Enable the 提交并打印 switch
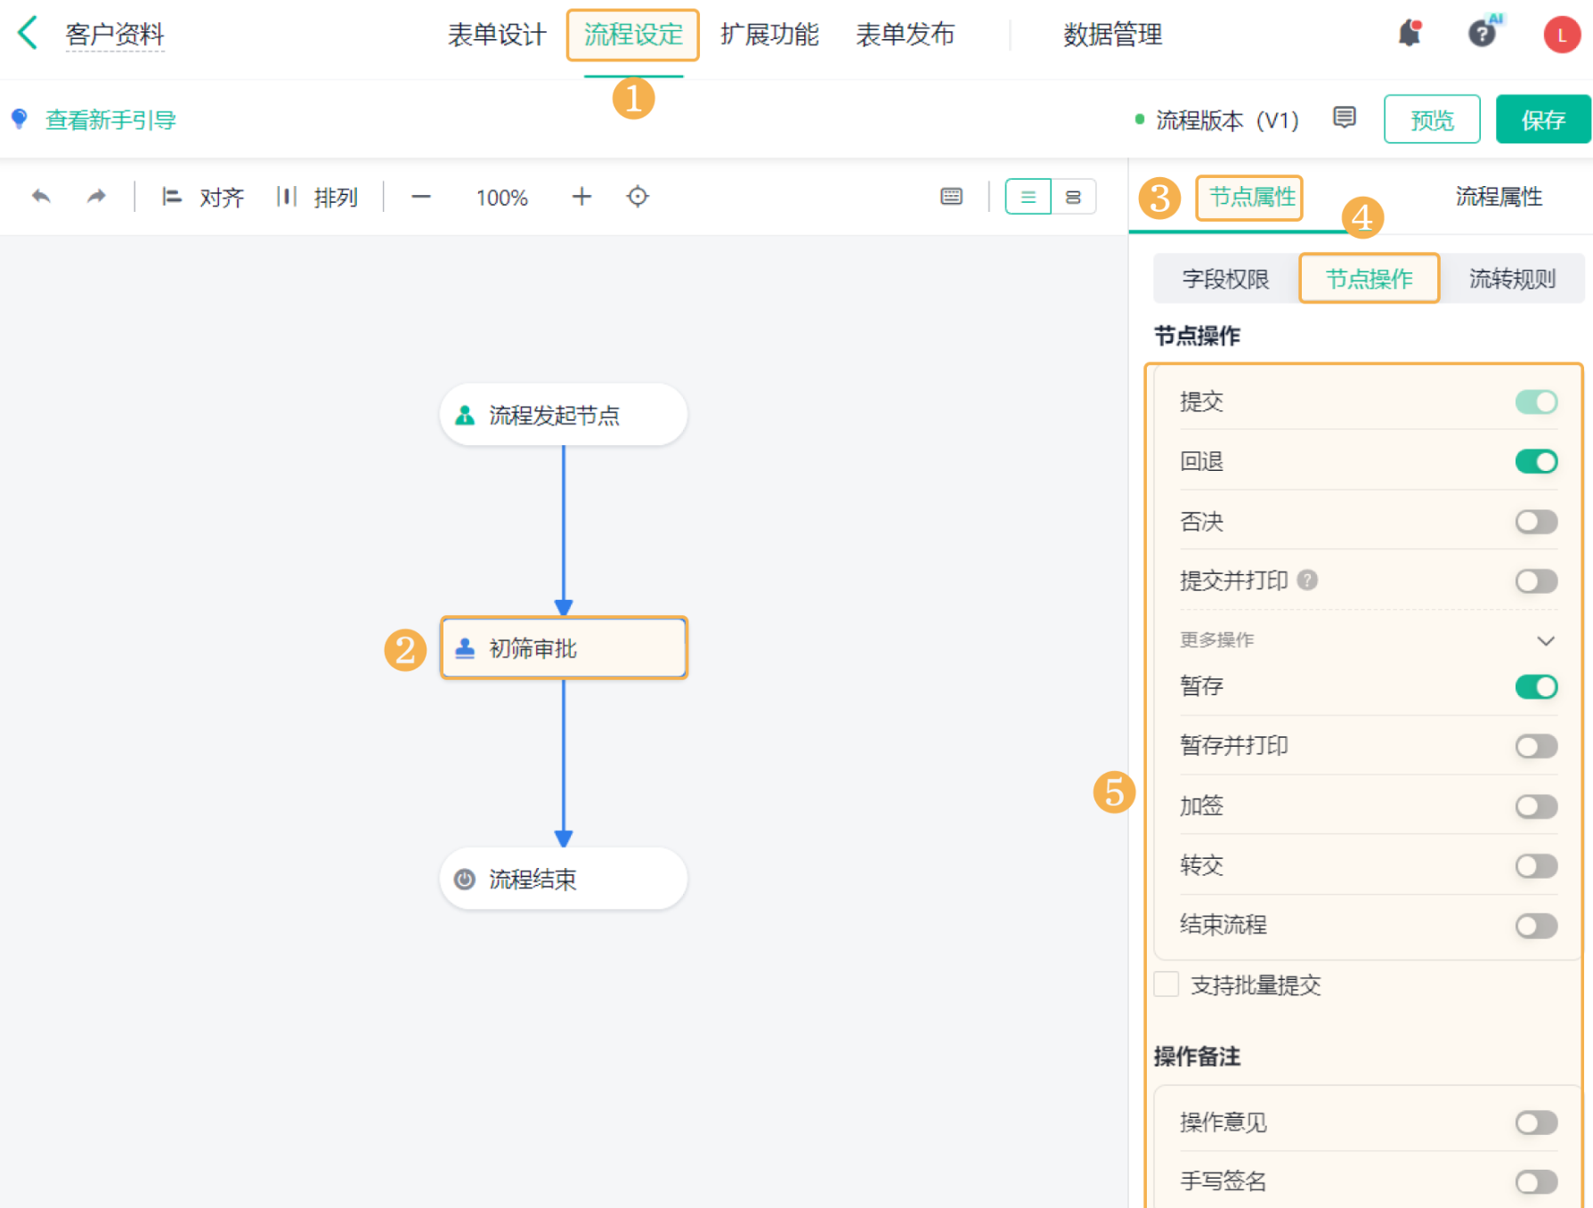Screen dimensions: 1593x1208 [x=1536, y=580]
